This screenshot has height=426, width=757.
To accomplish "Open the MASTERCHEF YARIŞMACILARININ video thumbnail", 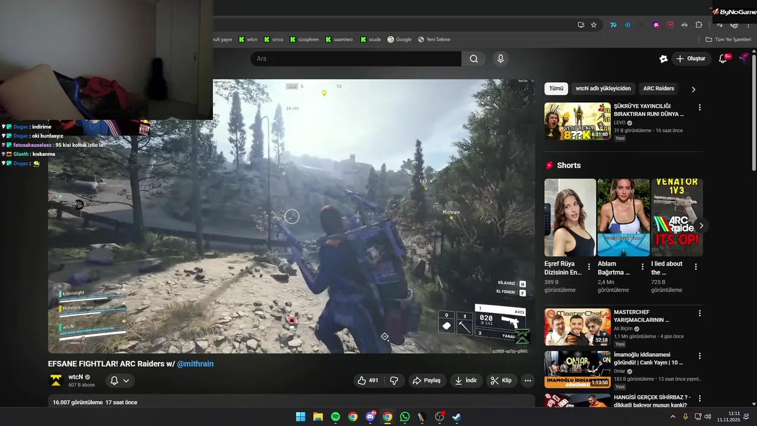I will coord(577,327).
